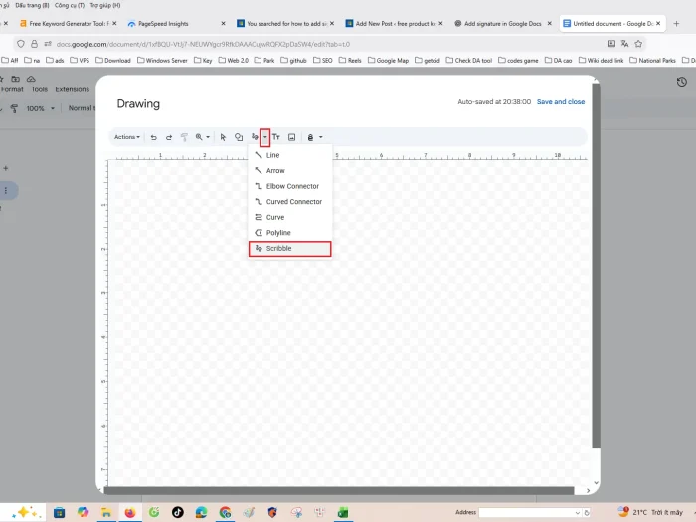Image resolution: width=696 pixels, height=522 pixels.
Task: Click Save and close
Action: [x=561, y=101]
